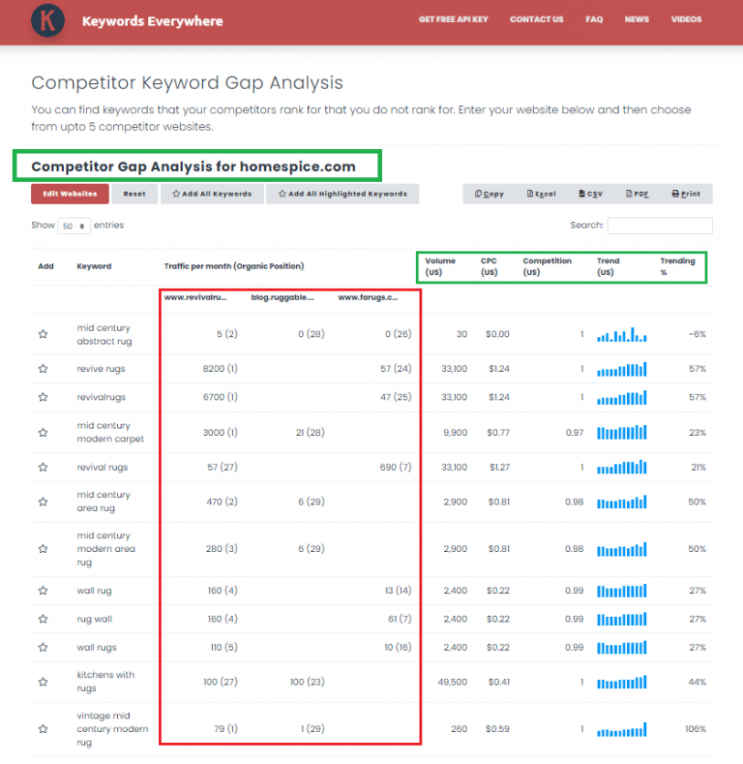The image size is (743, 764).
Task: Open trend chart for 'revive rugs'
Action: (622, 369)
